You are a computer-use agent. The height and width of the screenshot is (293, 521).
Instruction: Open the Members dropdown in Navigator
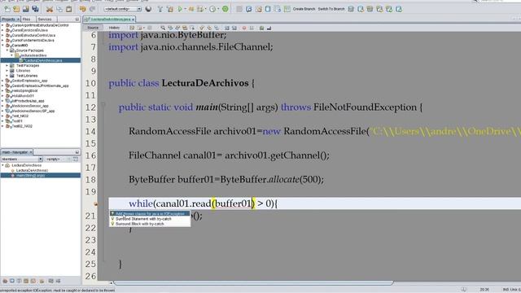point(22,160)
